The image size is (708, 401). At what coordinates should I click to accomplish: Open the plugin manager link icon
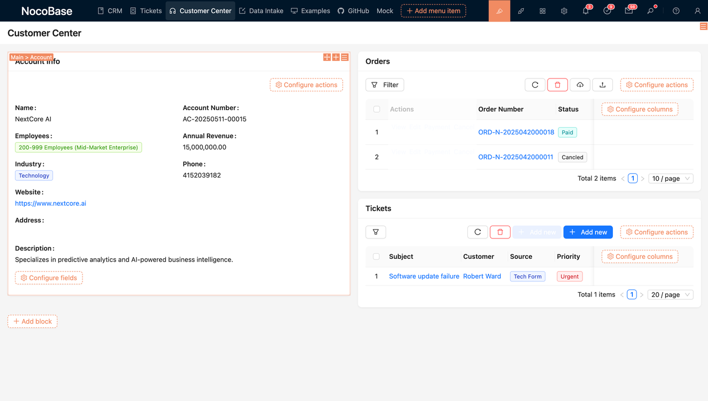520,11
